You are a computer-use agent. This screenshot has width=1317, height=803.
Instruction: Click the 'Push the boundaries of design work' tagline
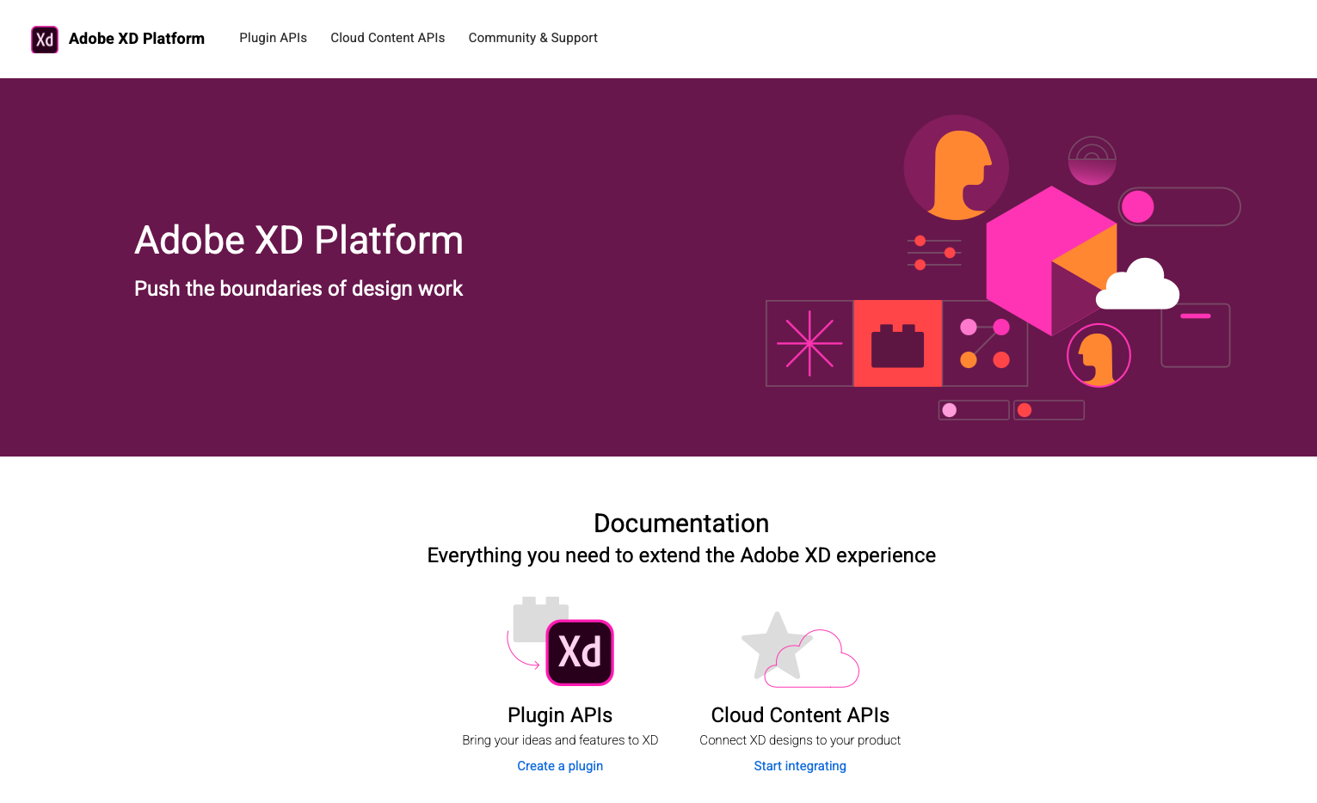click(x=298, y=289)
